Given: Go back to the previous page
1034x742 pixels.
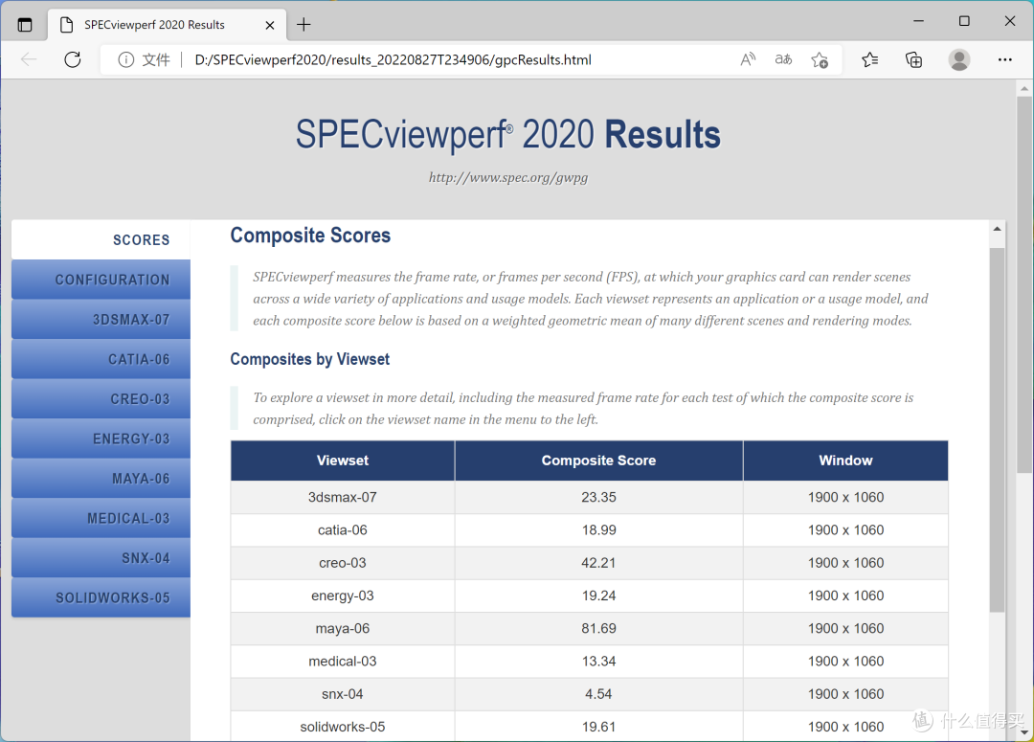Looking at the screenshot, I should pyautogui.click(x=29, y=60).
